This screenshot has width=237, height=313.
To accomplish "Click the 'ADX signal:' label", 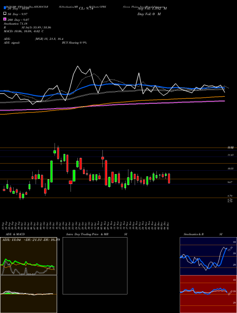I will click(12, 43).
